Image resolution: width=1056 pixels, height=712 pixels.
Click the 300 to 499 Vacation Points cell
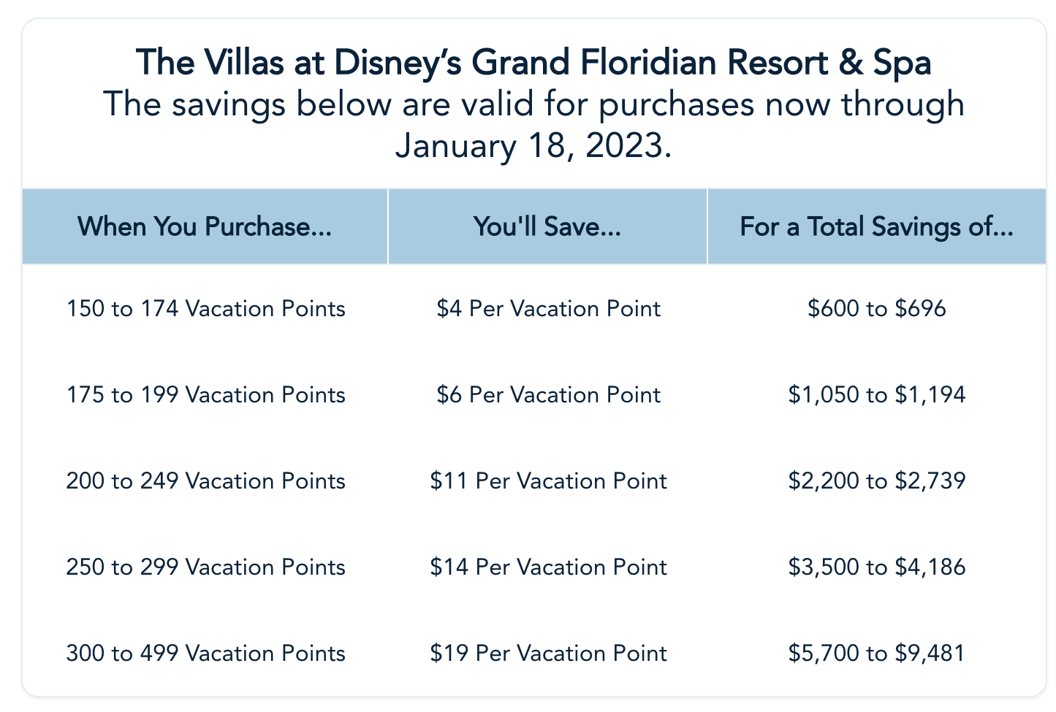[205, 653]
